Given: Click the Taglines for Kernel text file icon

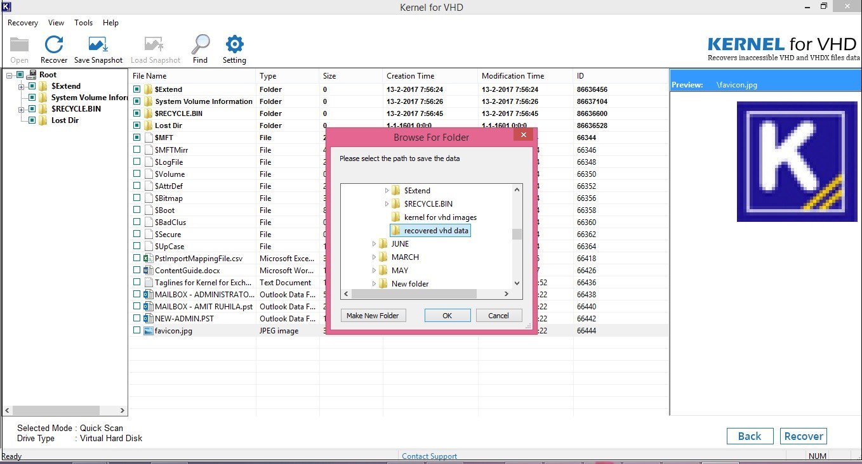Looking at the screenshot, I should (x=149, y=283).
